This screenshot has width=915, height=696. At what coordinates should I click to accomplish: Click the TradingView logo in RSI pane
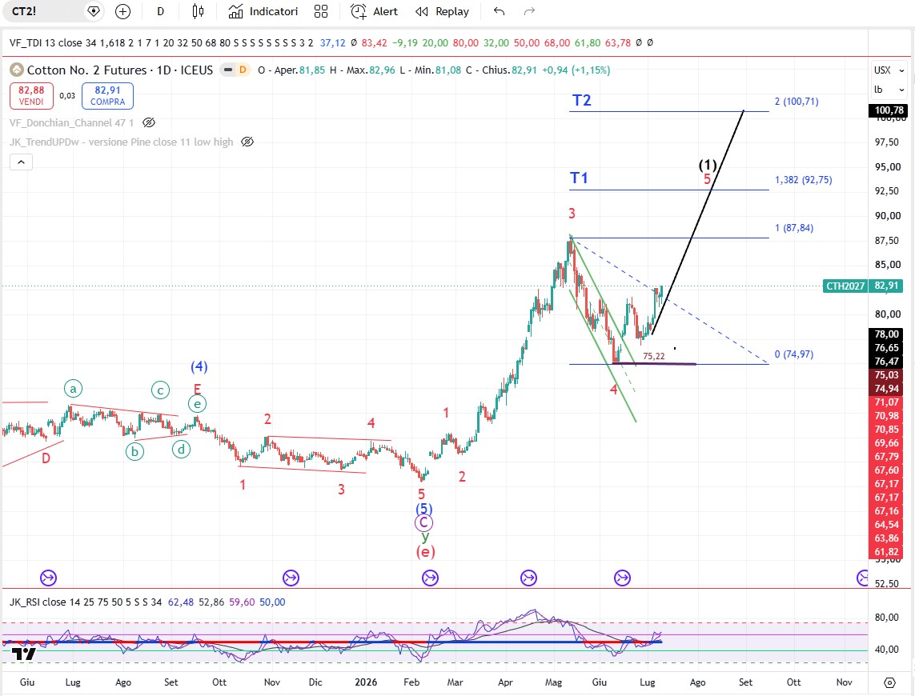pyautogui.click(x=24, y=654)
